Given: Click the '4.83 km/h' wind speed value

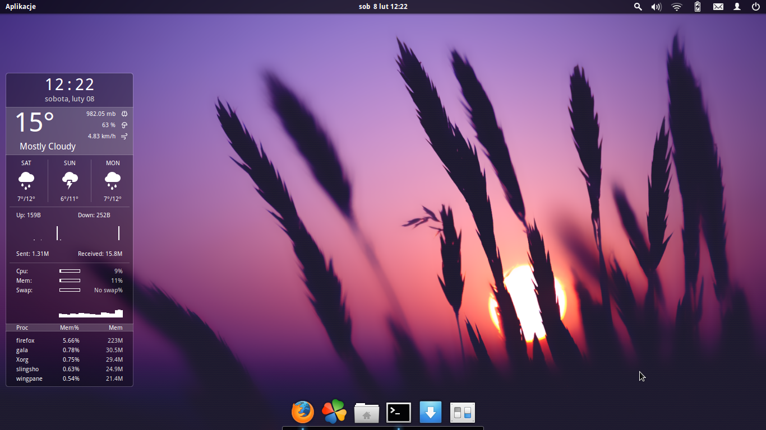Looking at the screenshot, I should [x=101, y=136].
